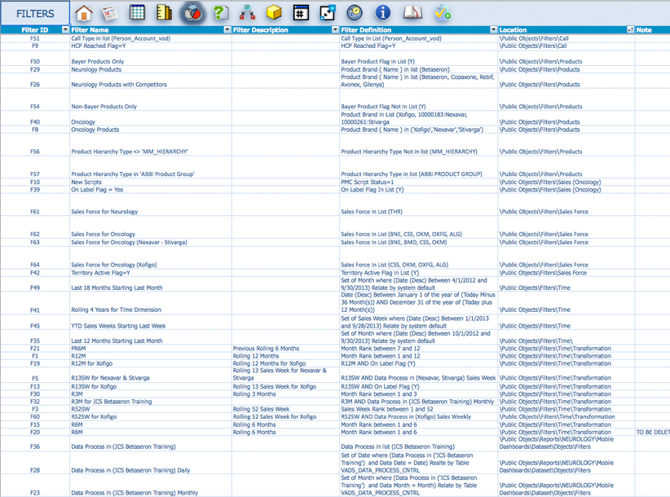Select 'Rolling 3 Months' description cell

[x=254, y=394]
